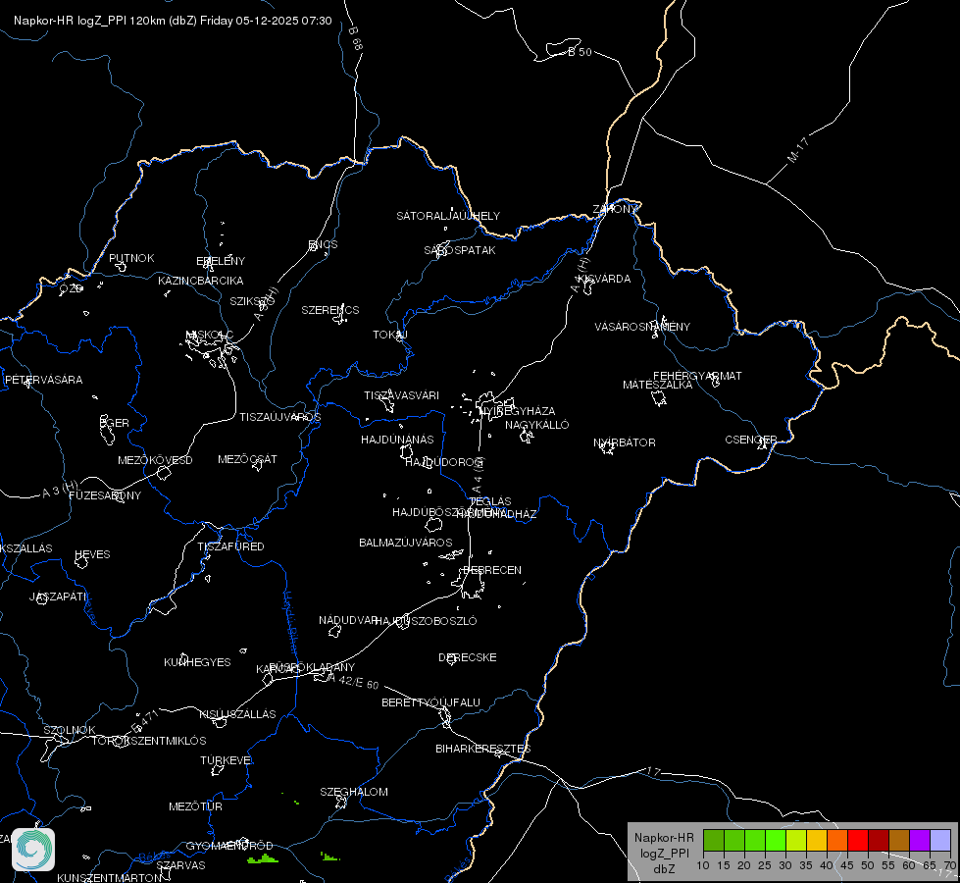Click the TOKAJ city label
The width and height of the screenshot is (960, 883).
pos(390,335)
